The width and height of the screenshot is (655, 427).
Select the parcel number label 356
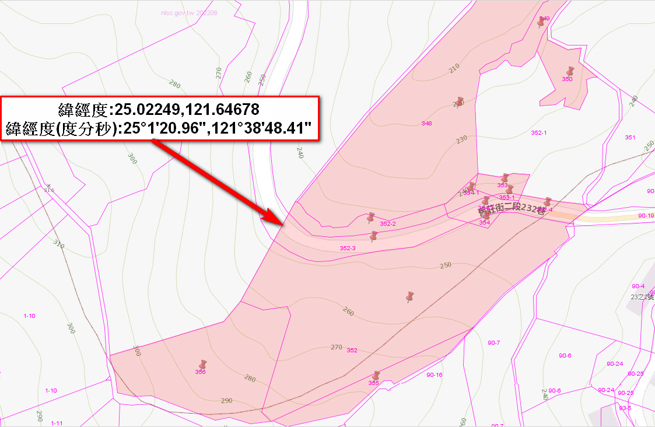coord(200,372)
